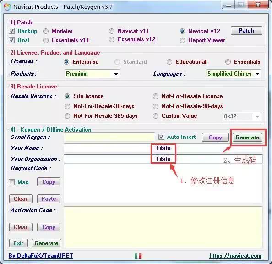This screenshot has width=272, height=264.
Task: Choose Not-For-Resale-90-days option
Action: click(156, 106)
